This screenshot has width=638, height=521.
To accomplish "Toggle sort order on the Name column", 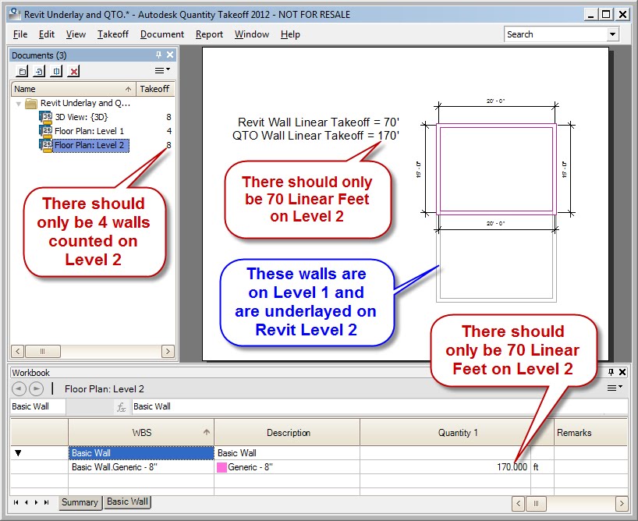I will pos(62,89).
